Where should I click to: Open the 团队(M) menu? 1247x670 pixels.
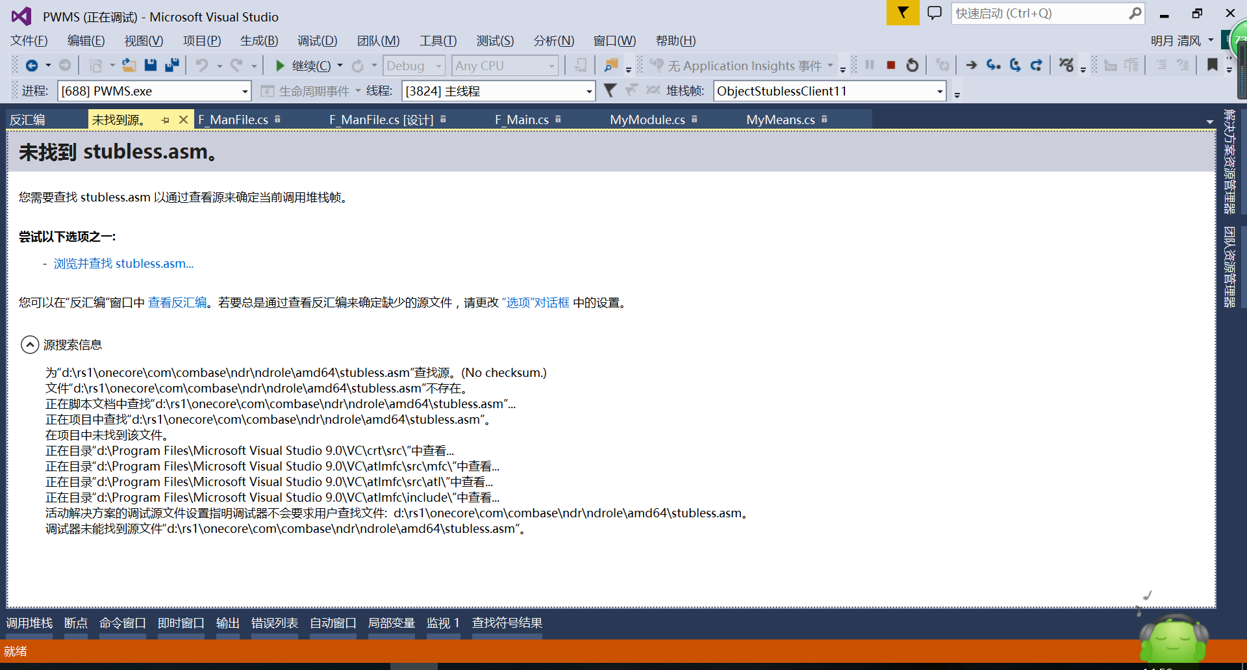[x=379, y=41]
